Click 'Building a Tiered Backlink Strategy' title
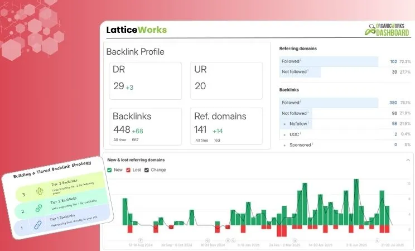The width and height of the screenshot is (415, 251). coord(52,169)
